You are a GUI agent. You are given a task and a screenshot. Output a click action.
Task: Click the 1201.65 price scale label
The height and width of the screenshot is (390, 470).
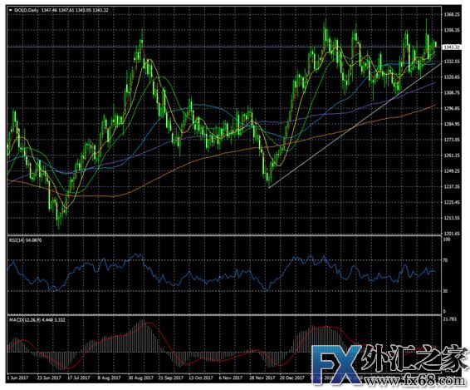(x=452, y=234)
